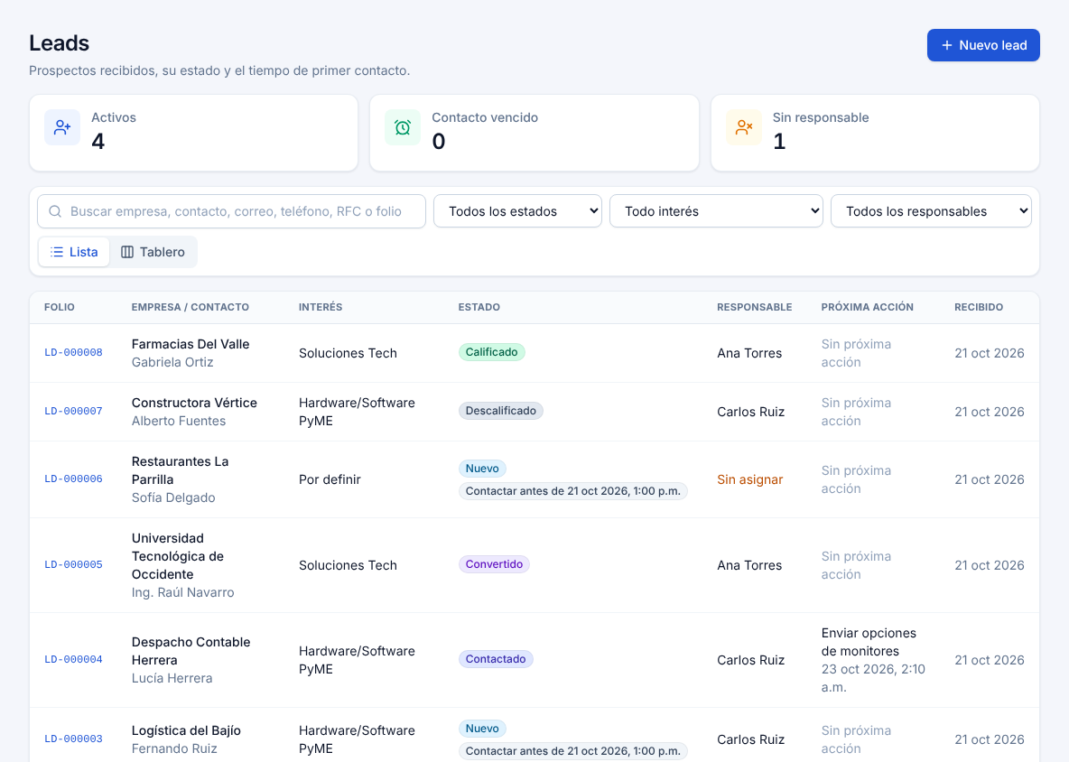Screen dimensions: 1069x762
Task: Click the Responsable column header
Action: point(754,307)
